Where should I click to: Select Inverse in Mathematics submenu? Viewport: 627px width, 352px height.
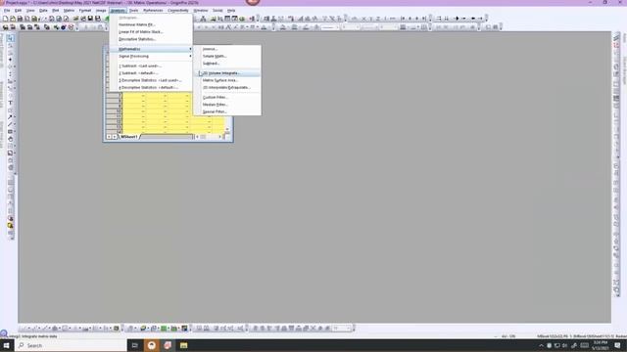point(227,49)
